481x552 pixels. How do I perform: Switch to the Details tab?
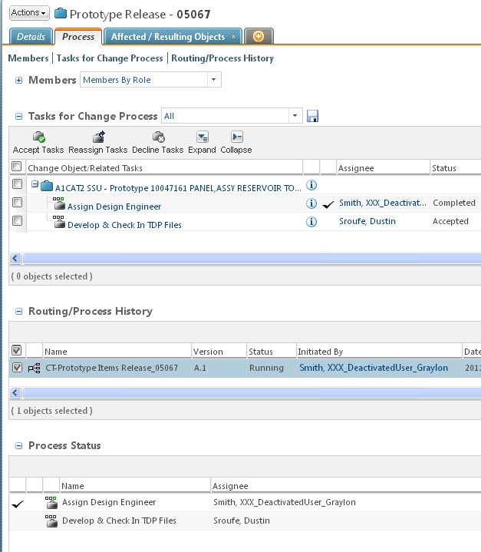[31, 37]
